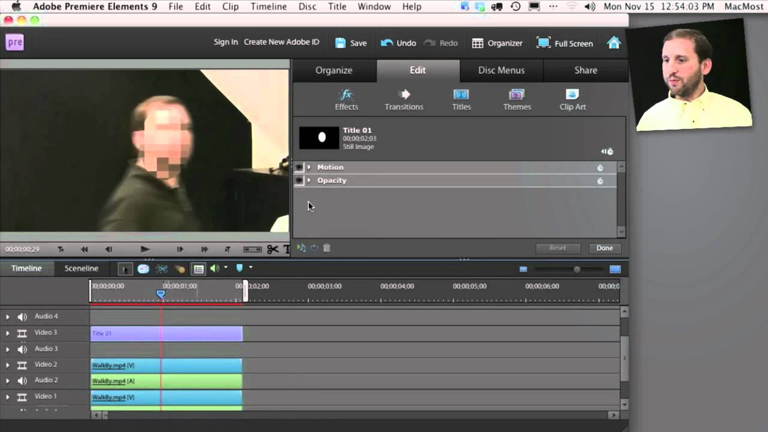Image resolution: width=768 pixels, height=432 pixels.
Task: Open the Effects panel
Action: pos(346,100)
